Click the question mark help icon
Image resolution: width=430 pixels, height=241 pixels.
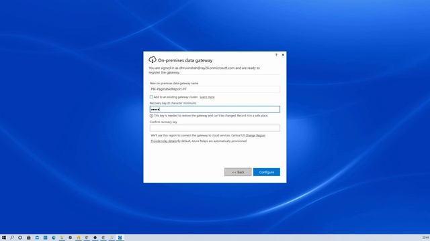coord(276,55)
